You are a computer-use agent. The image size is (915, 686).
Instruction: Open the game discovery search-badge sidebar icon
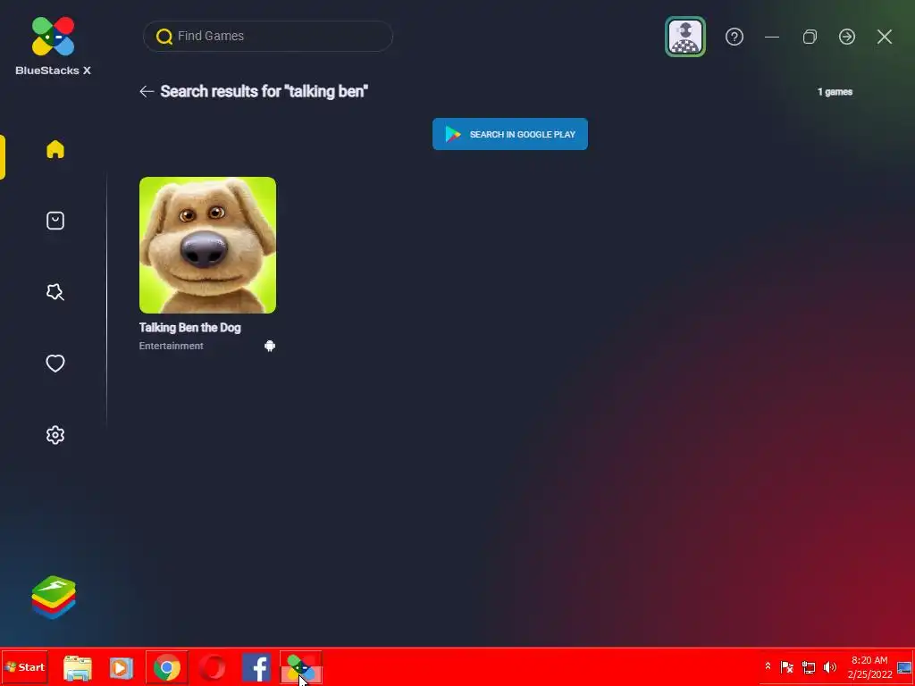[x=55, y=292]
